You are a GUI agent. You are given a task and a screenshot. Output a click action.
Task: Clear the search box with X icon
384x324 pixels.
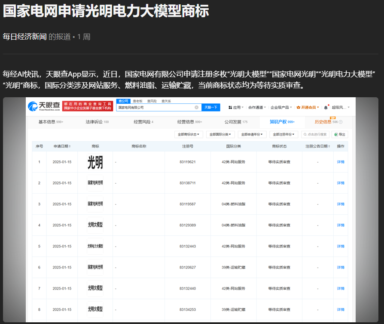pyautogui.click(x=196, y=108)
